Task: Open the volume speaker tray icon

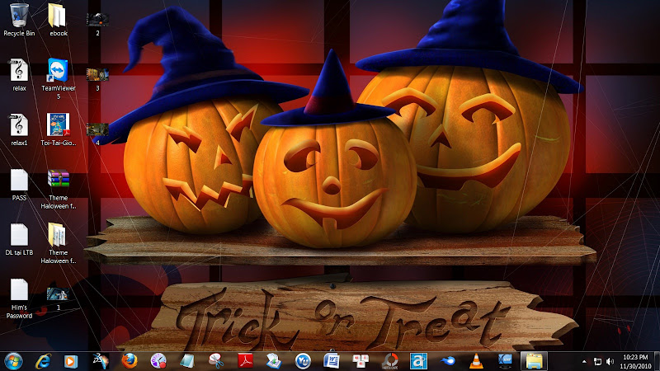Action: click(610, 361)
